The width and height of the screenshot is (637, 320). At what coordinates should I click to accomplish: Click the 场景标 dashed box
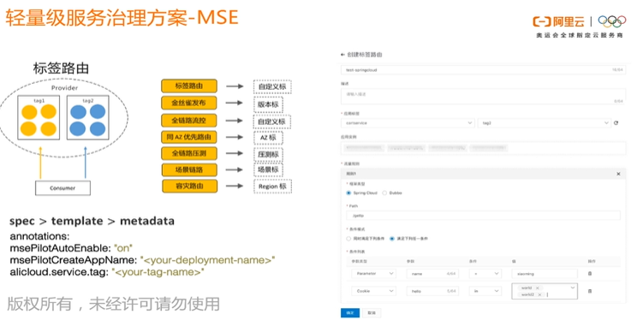(268, 169)
